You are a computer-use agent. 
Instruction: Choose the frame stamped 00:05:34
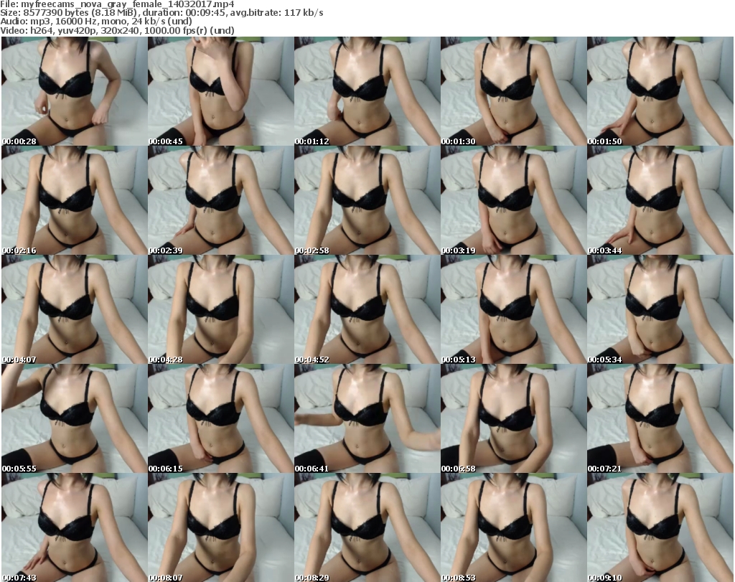click(x=660, y=310)
